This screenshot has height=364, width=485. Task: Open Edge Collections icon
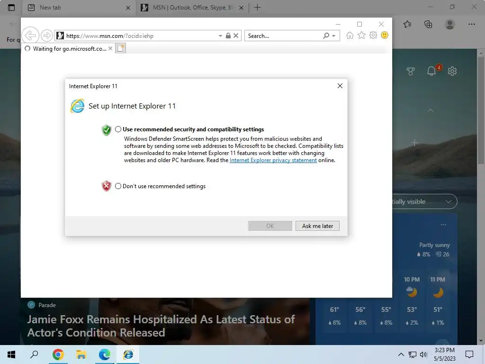[x=428, y=24]
